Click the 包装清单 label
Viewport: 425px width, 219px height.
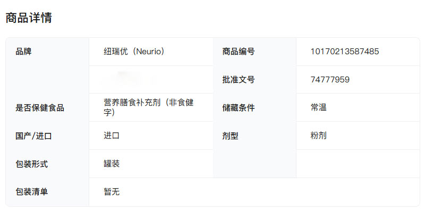[x=32, y=192]
